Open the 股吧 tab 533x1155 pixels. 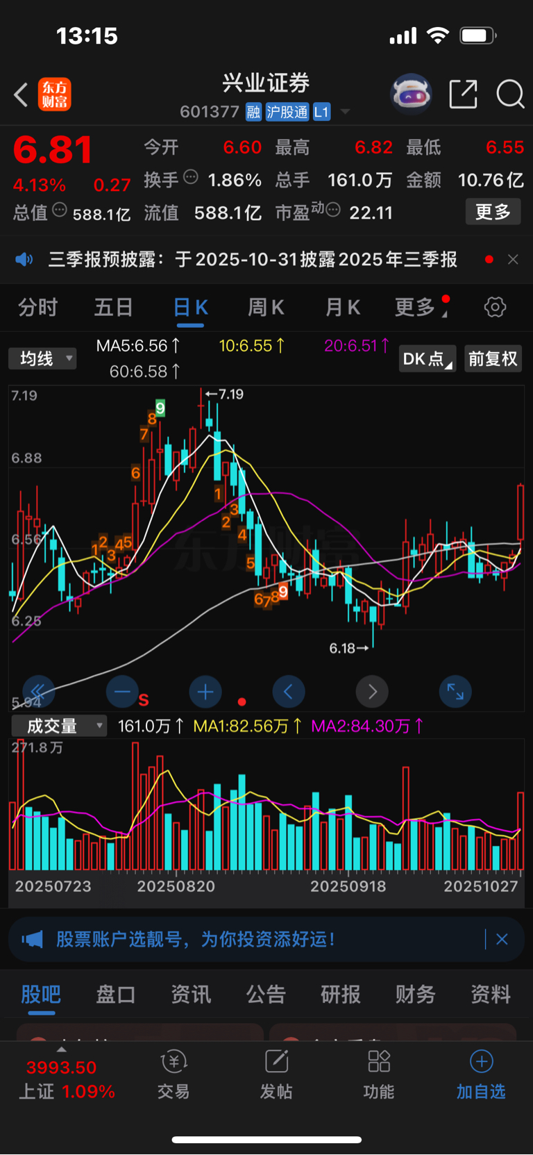pos(41,995)
